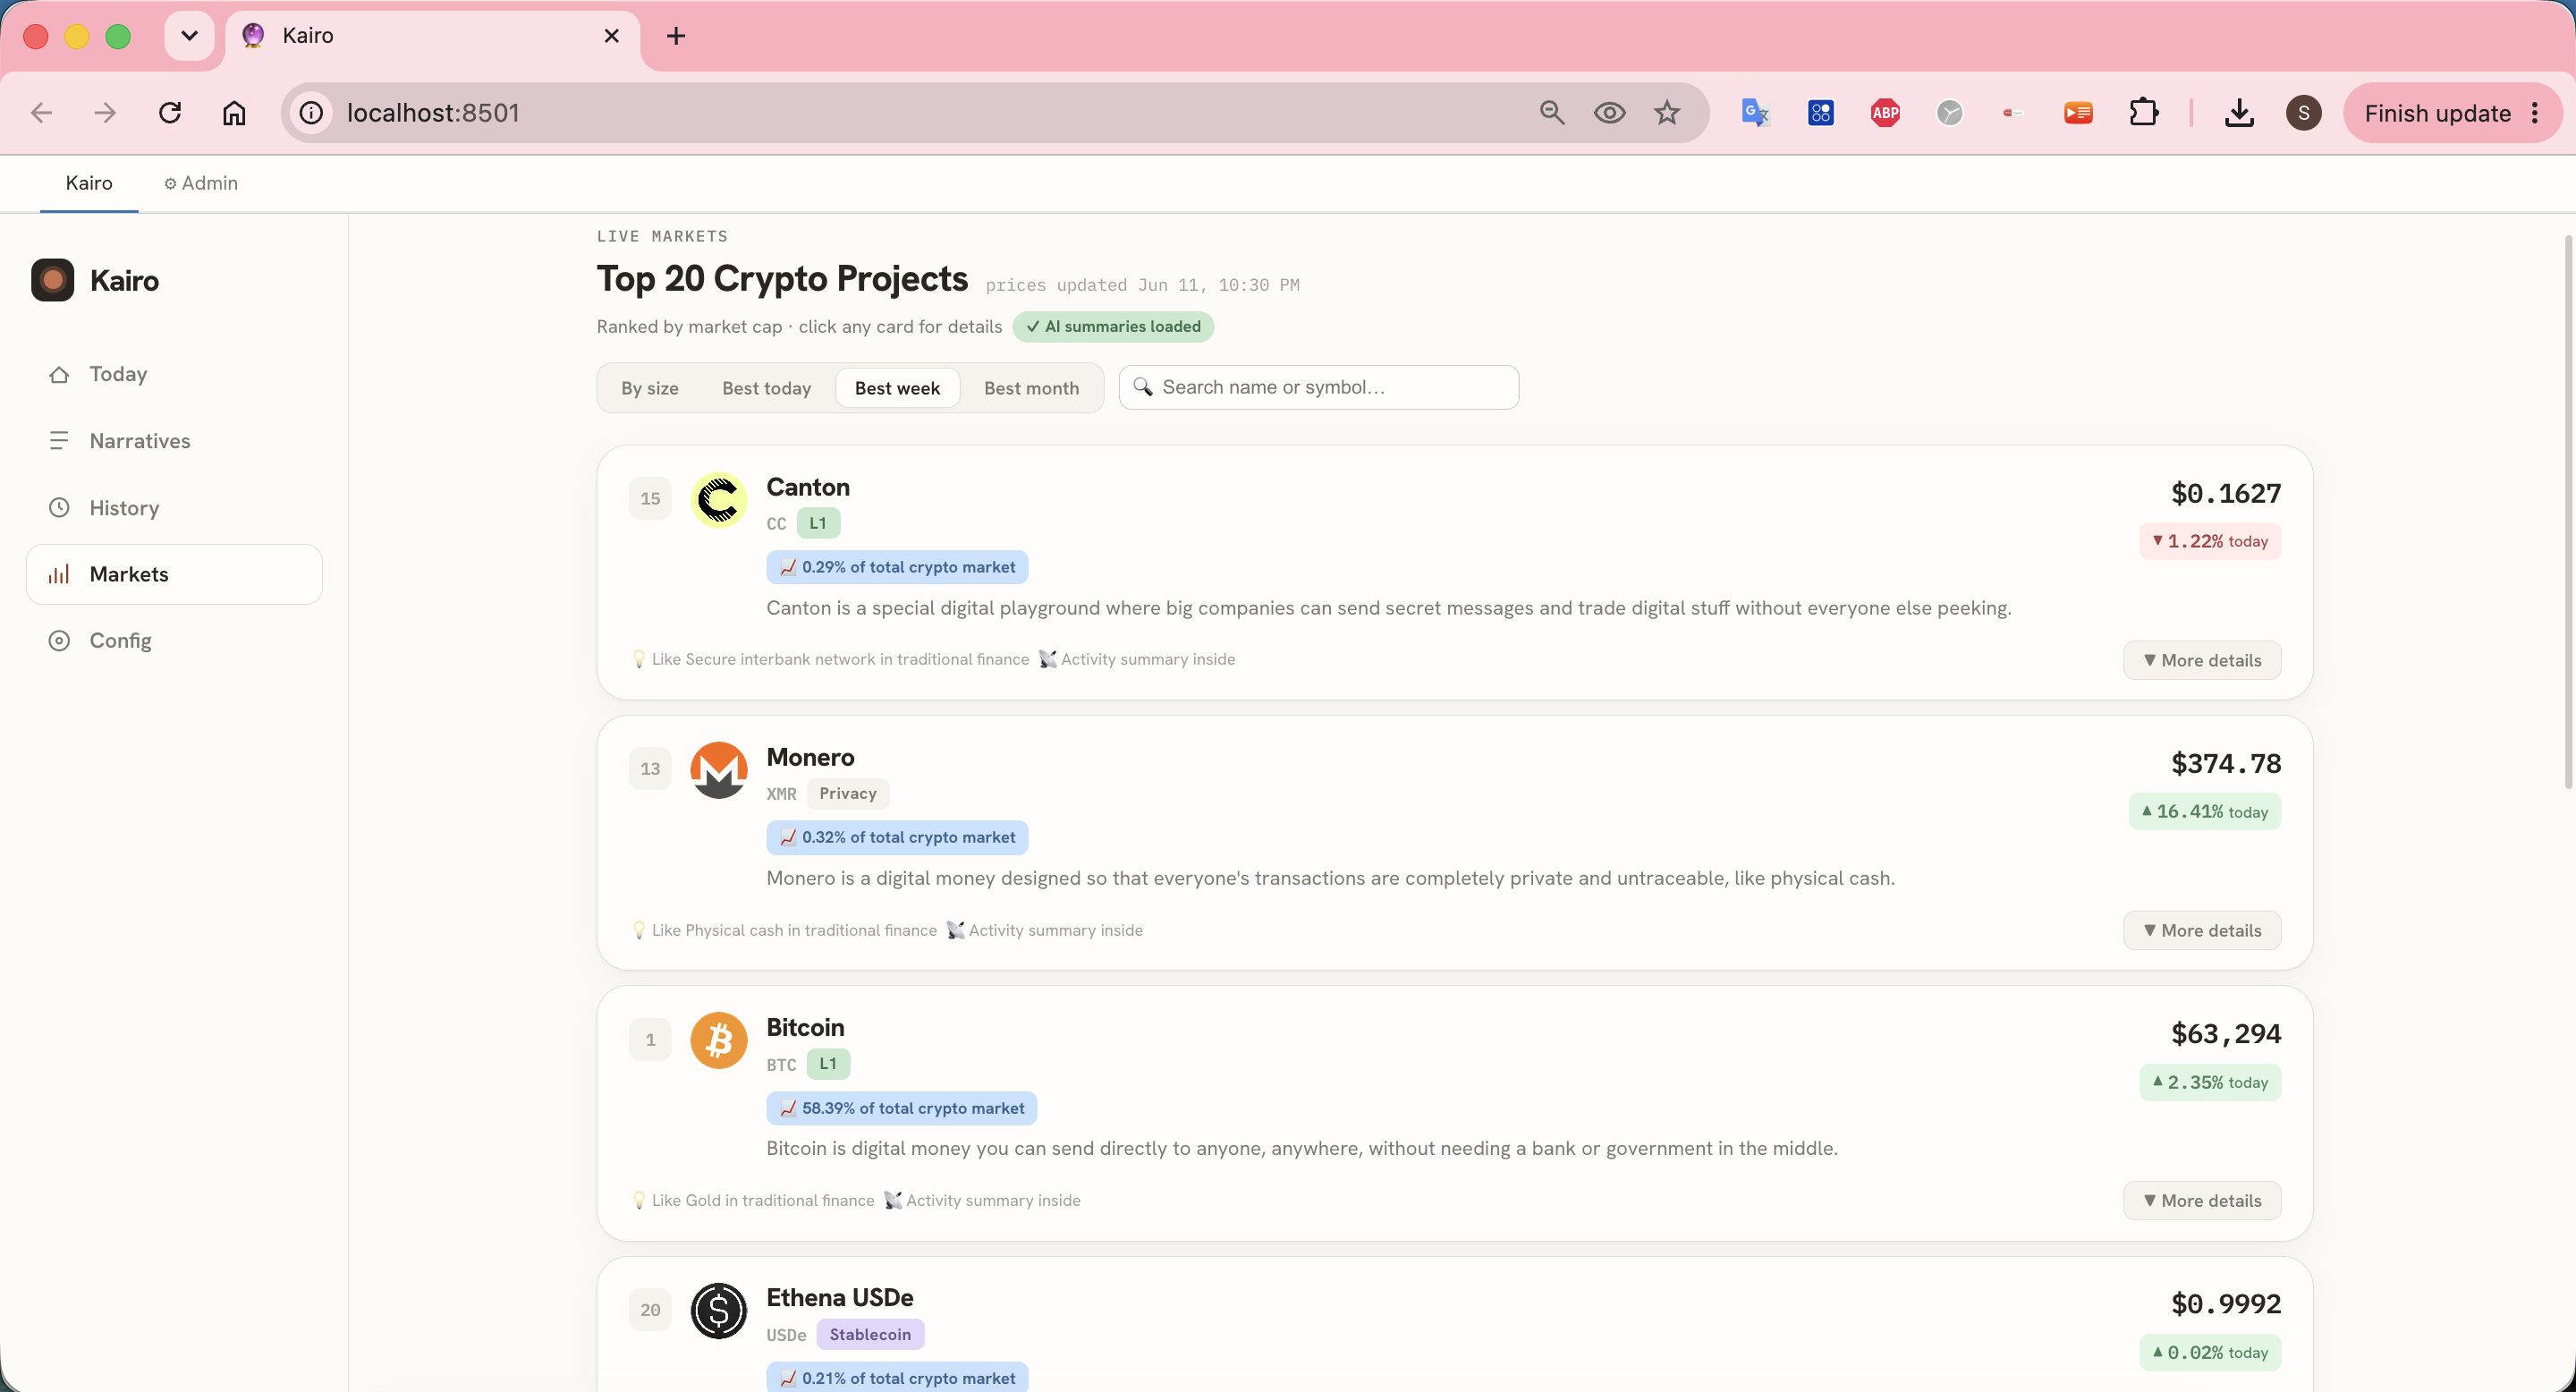
Task: Open the profile avatar S
Action: click(x=2304, y=113)
